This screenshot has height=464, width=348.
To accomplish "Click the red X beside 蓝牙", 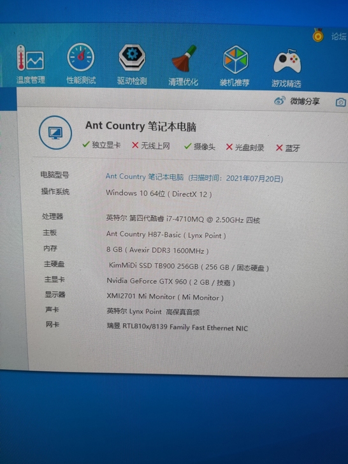I will (279, 148).
